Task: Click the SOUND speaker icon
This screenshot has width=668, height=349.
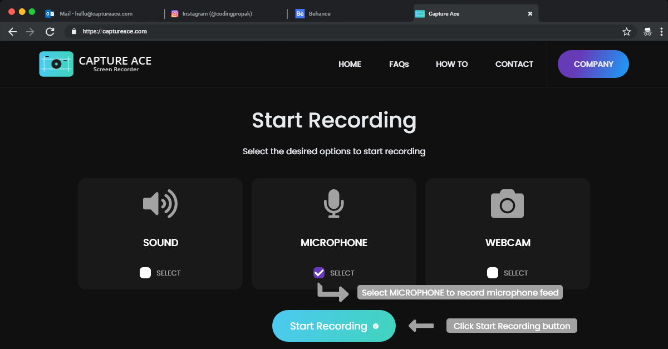Action: coord(160,204)
